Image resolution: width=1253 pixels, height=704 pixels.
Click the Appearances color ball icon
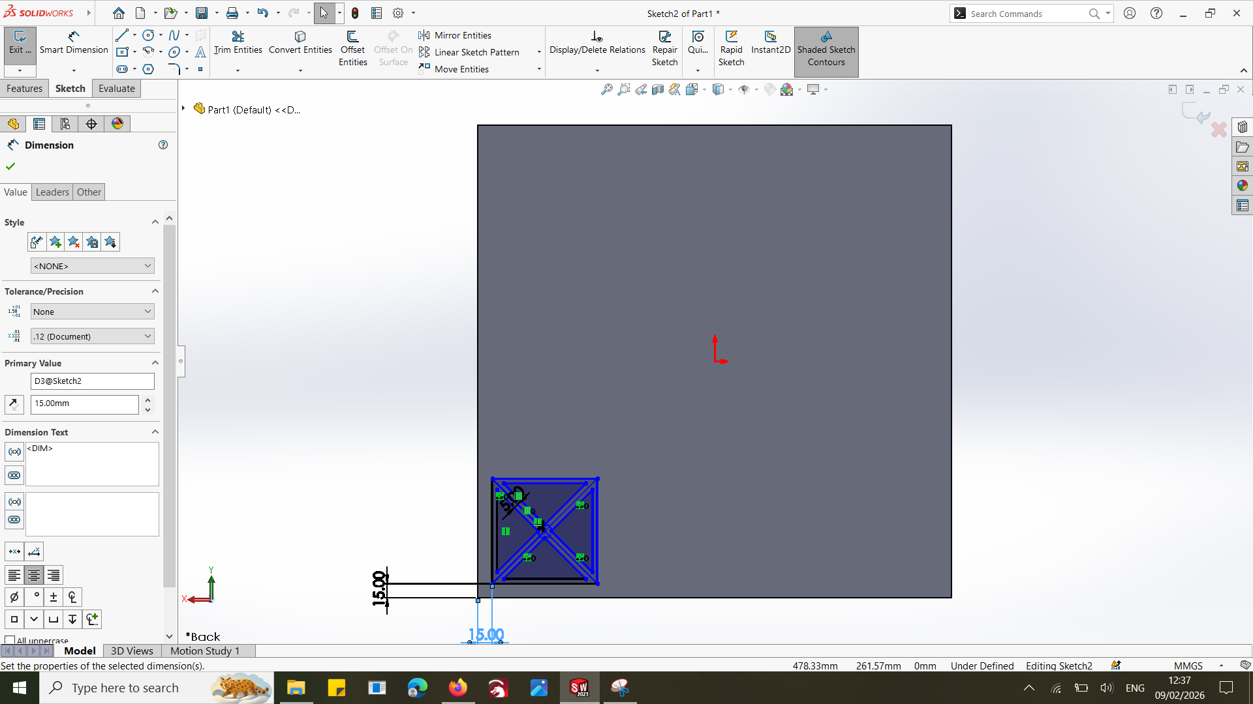pos(117,124)
